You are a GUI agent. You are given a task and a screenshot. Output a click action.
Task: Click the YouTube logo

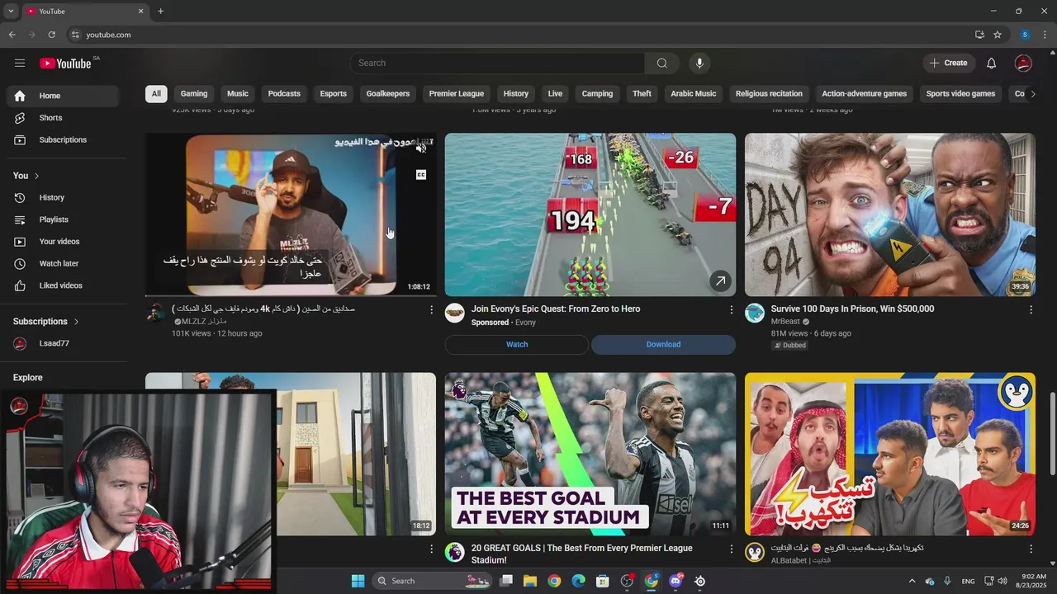coord(65,64)
